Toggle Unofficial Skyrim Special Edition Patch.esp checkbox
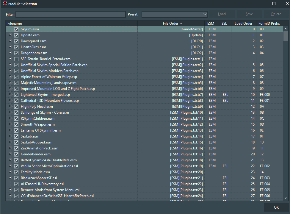This screenshot has width=290, height=214. (16, 65)
